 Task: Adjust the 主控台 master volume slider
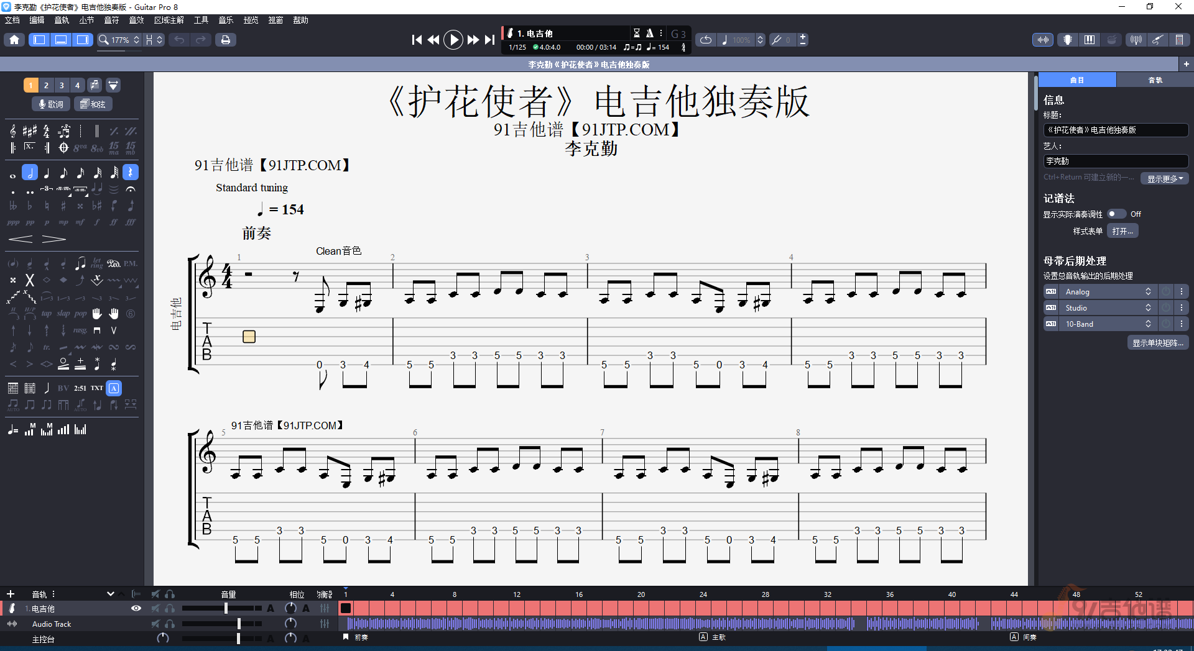(222, 639)
